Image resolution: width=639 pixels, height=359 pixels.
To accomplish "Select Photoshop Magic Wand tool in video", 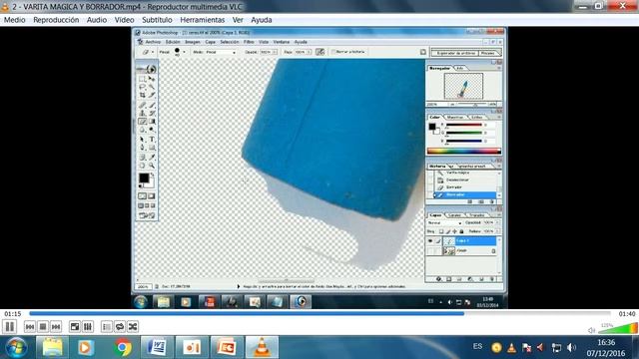I will (x=152, y=87).
